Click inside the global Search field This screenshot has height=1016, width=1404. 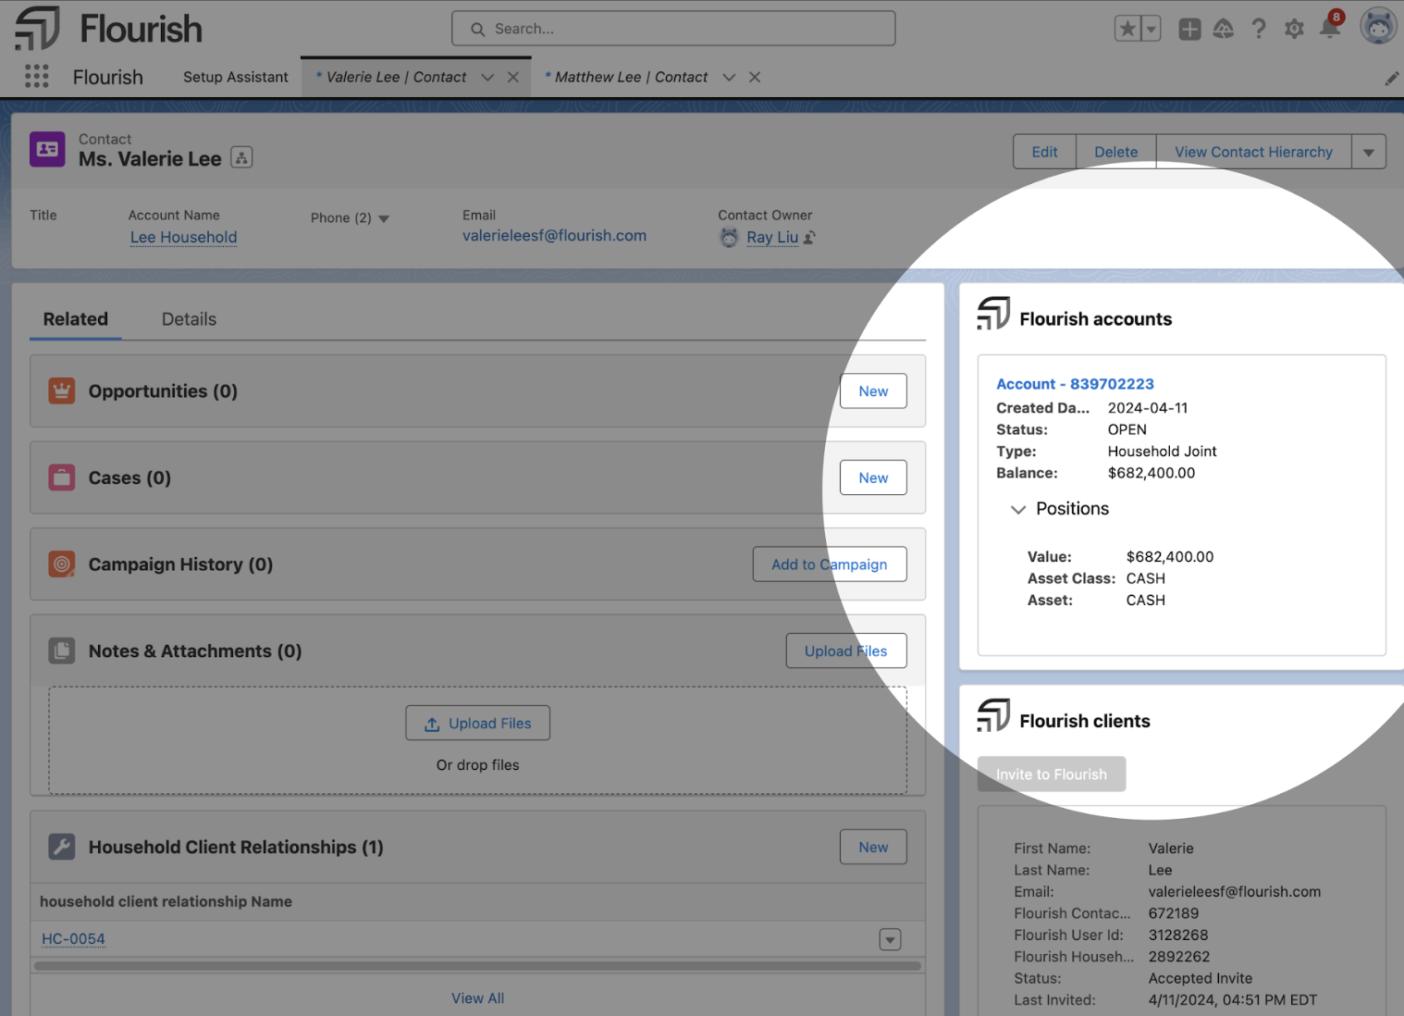pyautogui.click(x=672, y=29)
